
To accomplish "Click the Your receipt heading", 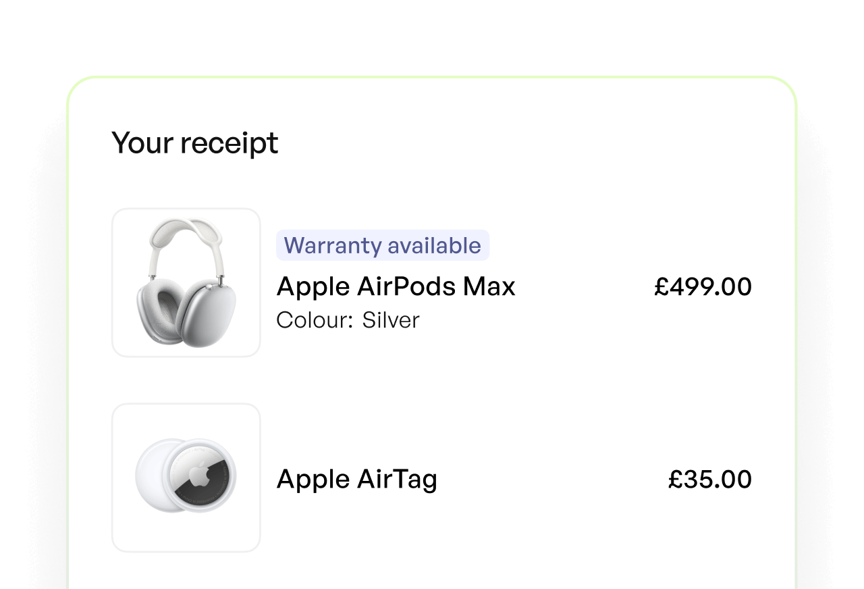I will [x=195, y=143].
